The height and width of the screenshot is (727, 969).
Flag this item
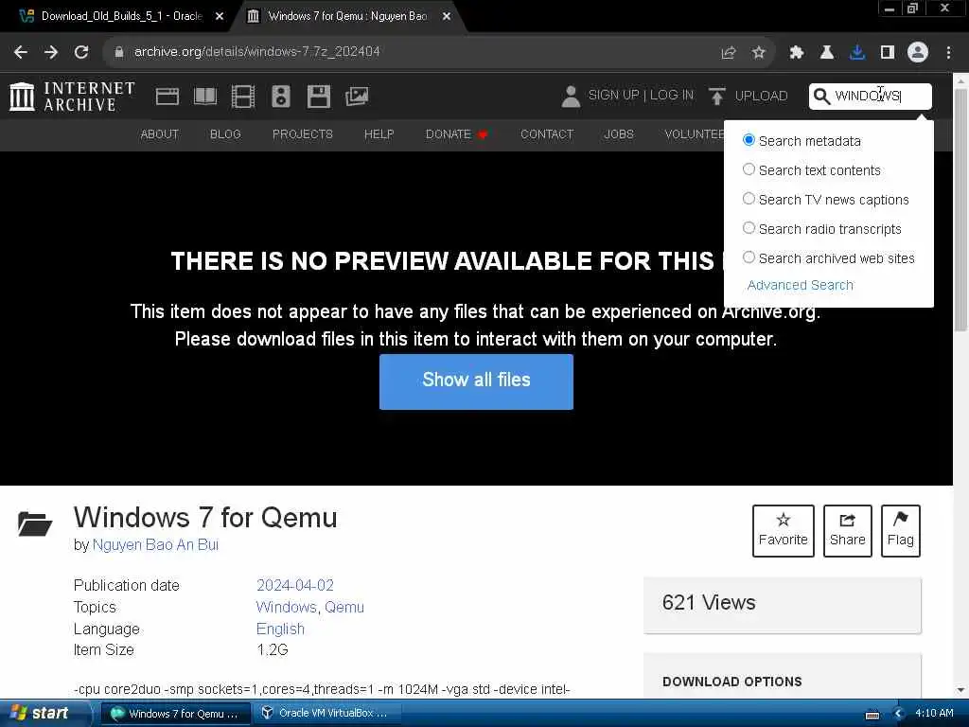901,531
